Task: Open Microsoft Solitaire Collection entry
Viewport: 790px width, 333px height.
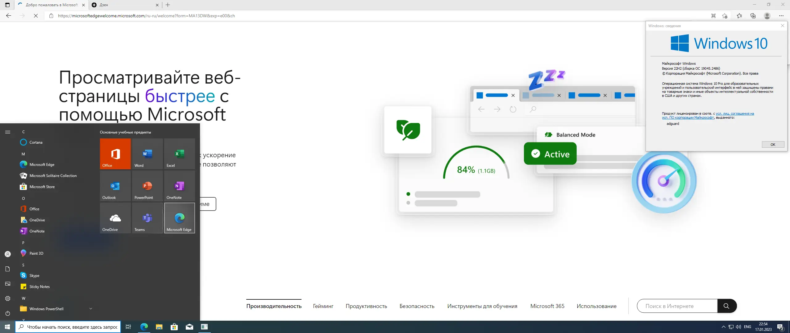Action: tap(53, 176)
